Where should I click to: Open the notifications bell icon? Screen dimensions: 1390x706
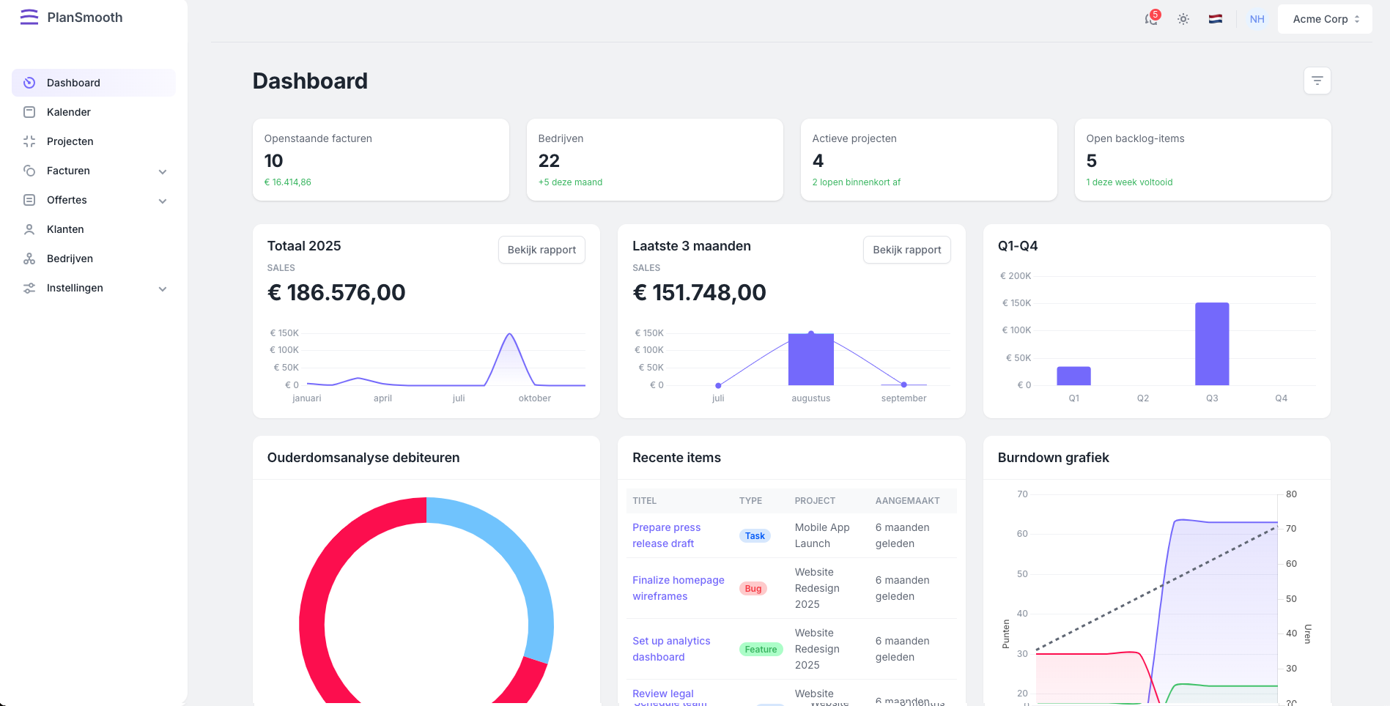pos(1151,19)
